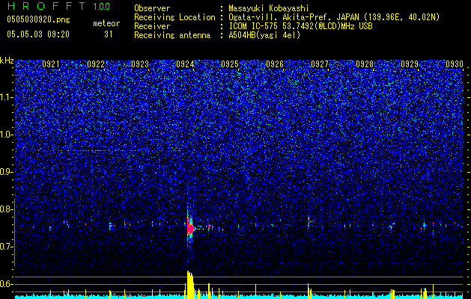Screen dimensions: 471x299
Task: Select the observer name Masayuki Kobayashi
Action: click(269, 8)
